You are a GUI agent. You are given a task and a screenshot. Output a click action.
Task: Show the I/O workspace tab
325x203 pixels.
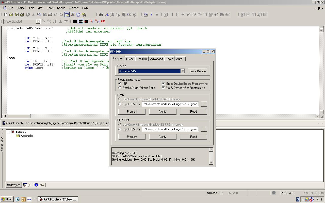[x=27, y=185]
